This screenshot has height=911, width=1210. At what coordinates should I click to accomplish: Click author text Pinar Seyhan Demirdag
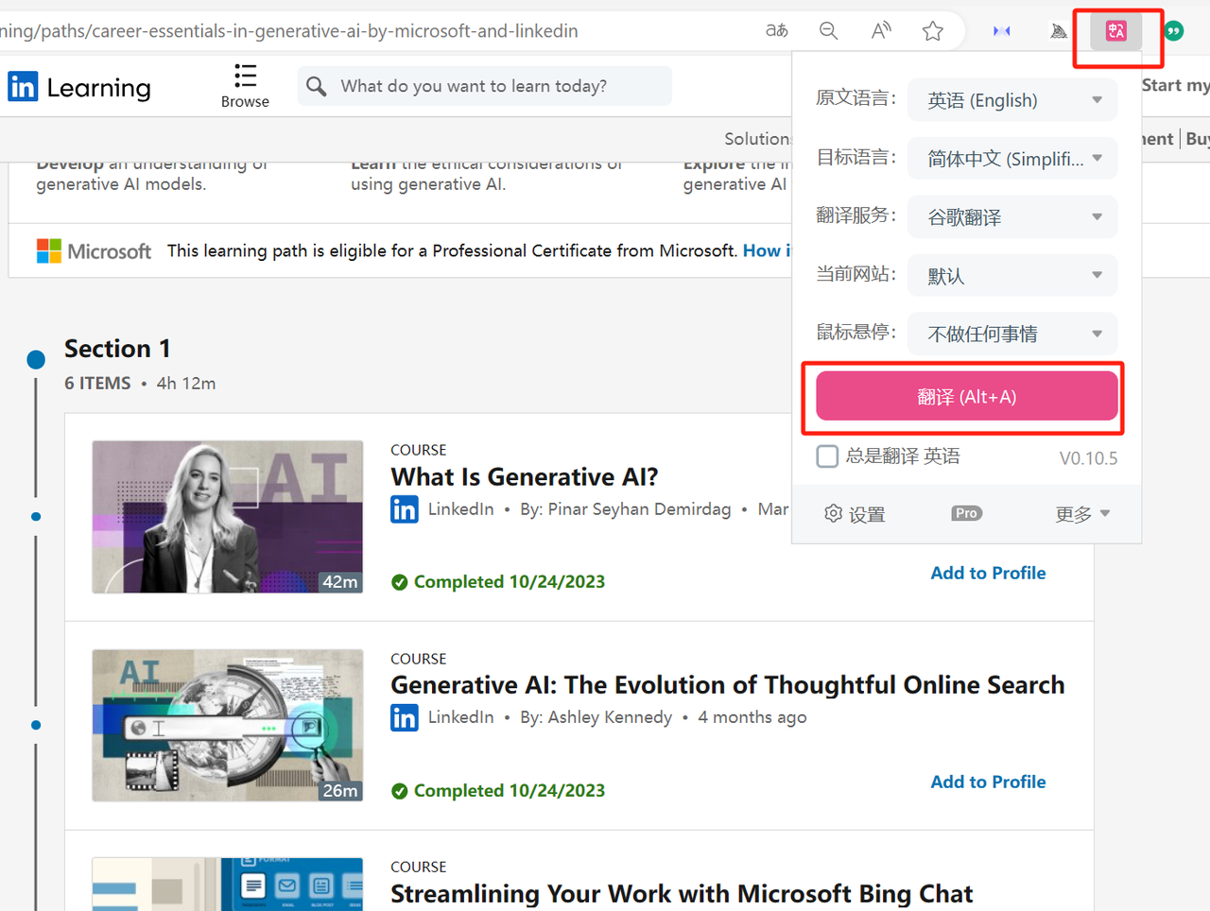[x=639, y=509]
